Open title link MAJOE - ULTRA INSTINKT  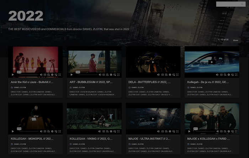[x=149, y=139]
